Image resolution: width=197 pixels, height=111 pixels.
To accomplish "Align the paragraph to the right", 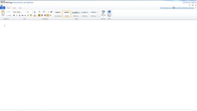I will 45,15.
